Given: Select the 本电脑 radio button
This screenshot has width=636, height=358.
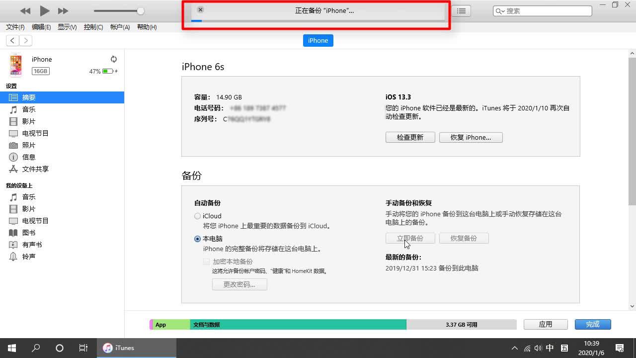Looking at the screenshot, I should click(x=197, y=239).
